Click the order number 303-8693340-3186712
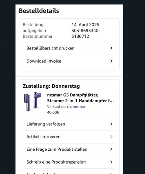 tap(86, 33)
